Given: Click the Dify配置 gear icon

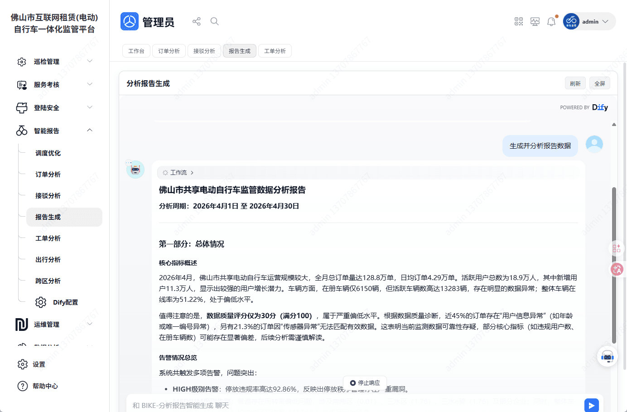Looking at the screenshot, I should click(x=41, y=302).
